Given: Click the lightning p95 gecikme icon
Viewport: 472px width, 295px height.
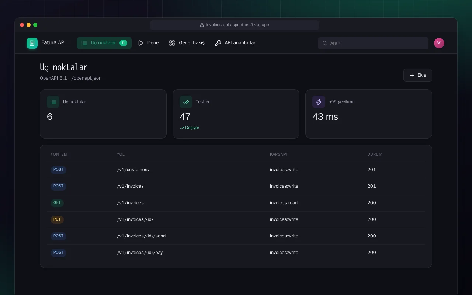Looking at the screenshot, I should (x=319, y=102).
